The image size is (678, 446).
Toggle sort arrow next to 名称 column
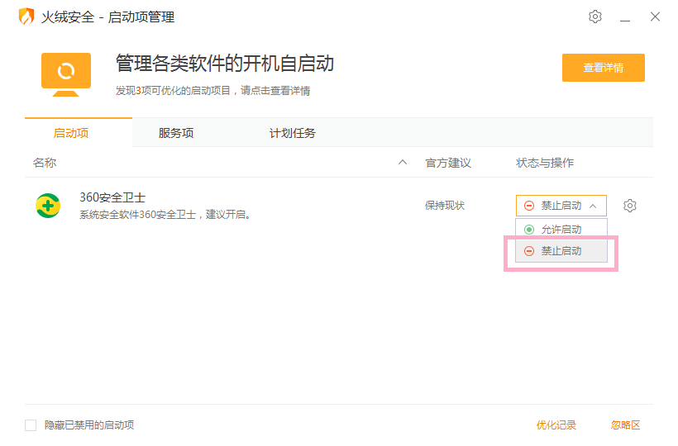[x=403, y=163]
